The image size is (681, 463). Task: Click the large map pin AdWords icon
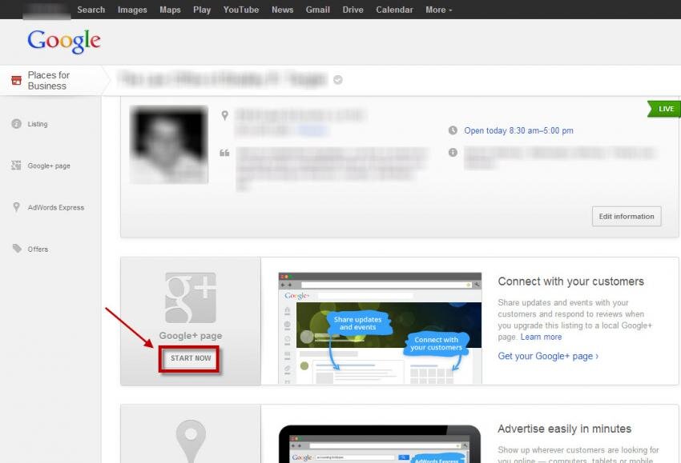191,441
